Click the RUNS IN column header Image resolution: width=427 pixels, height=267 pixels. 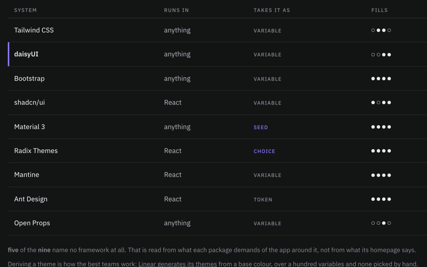[176, 10]
